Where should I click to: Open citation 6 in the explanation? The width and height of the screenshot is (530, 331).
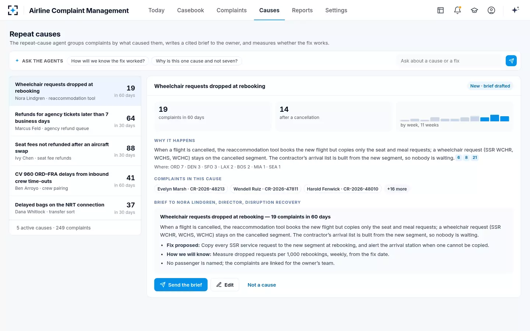(x=459, y=158)
